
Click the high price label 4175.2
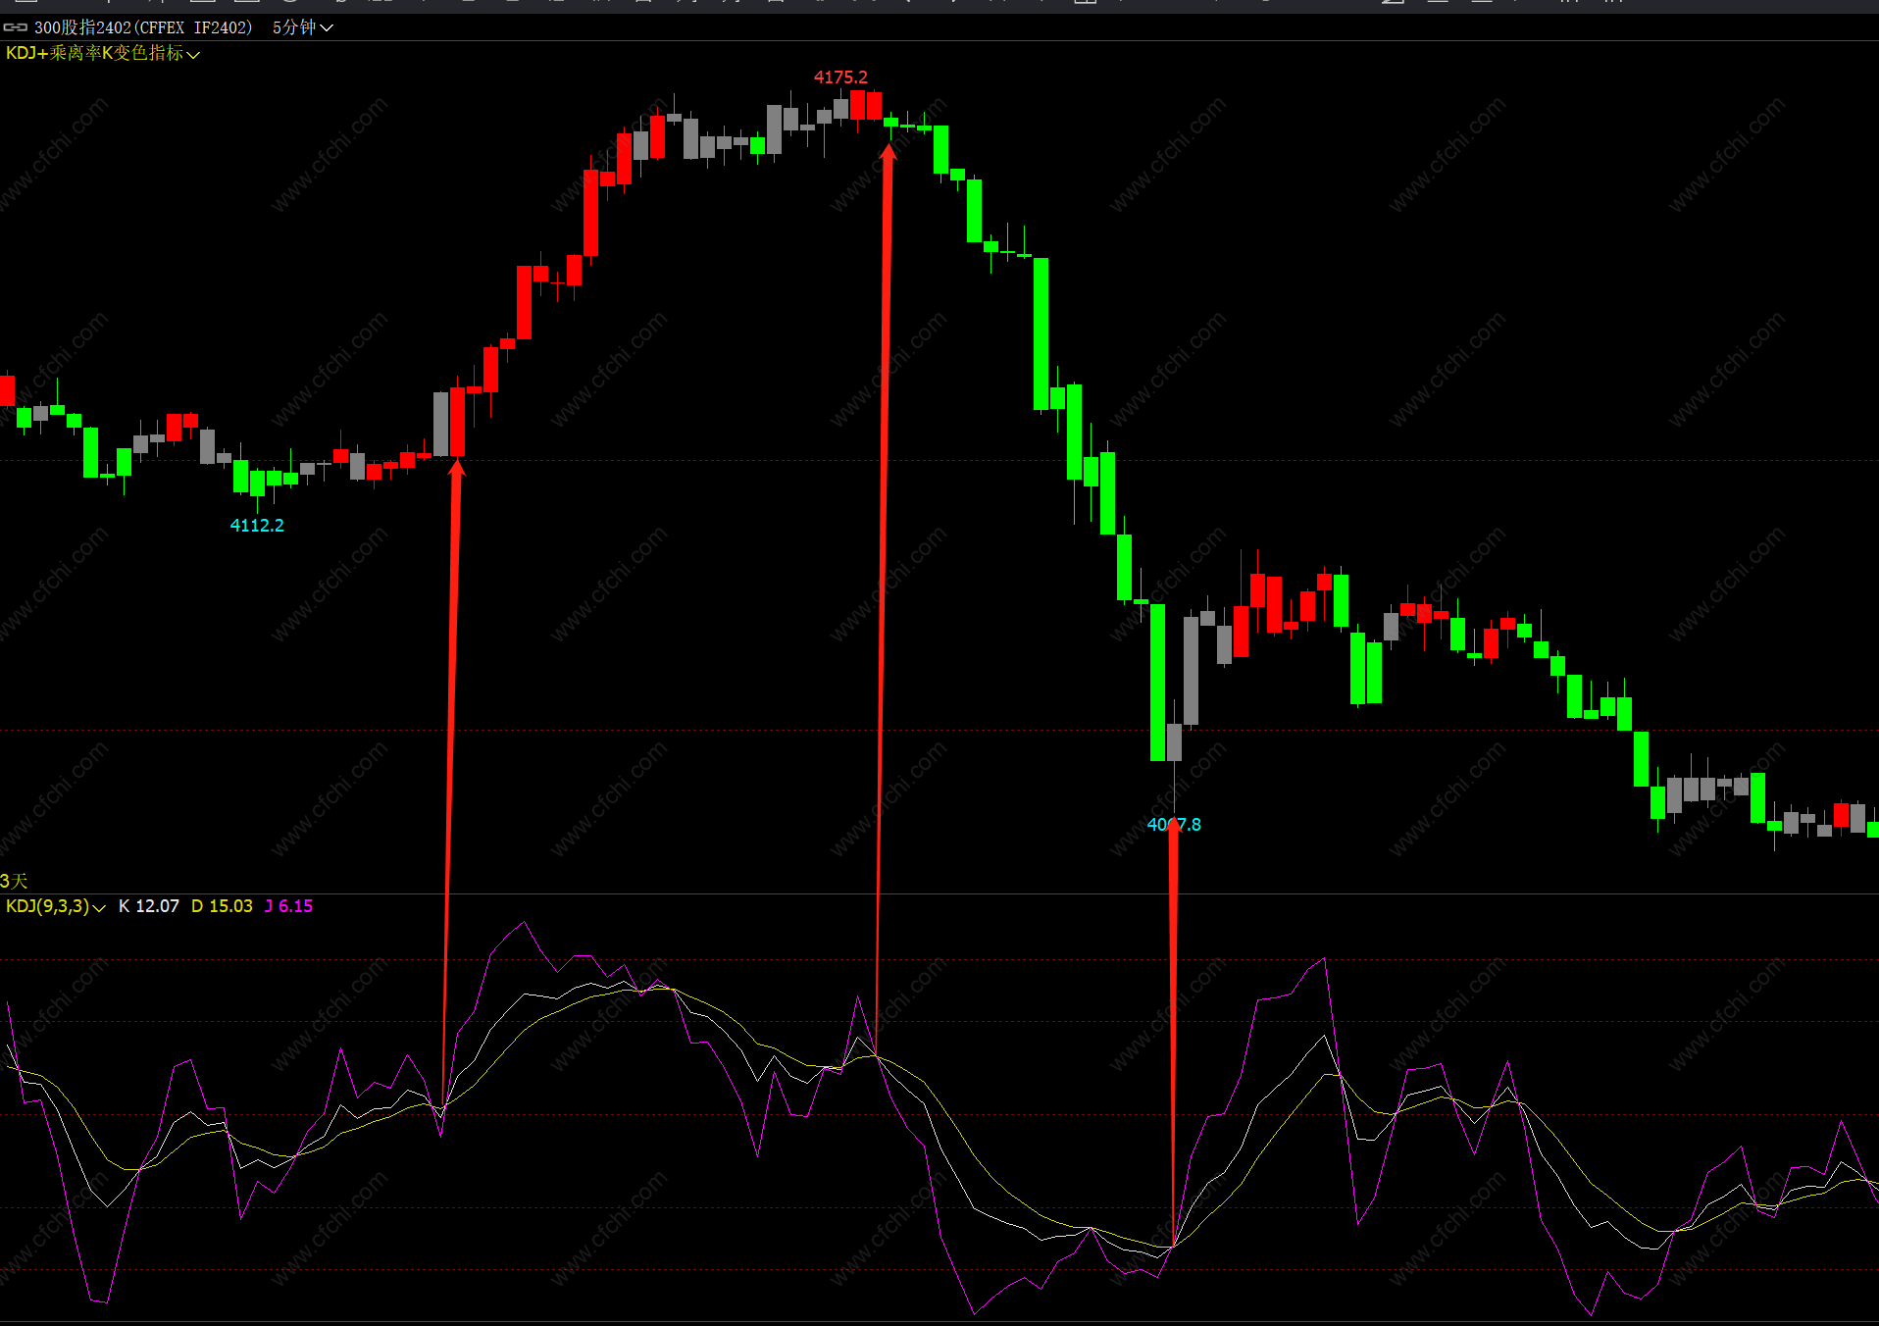[x=840, y=76]
